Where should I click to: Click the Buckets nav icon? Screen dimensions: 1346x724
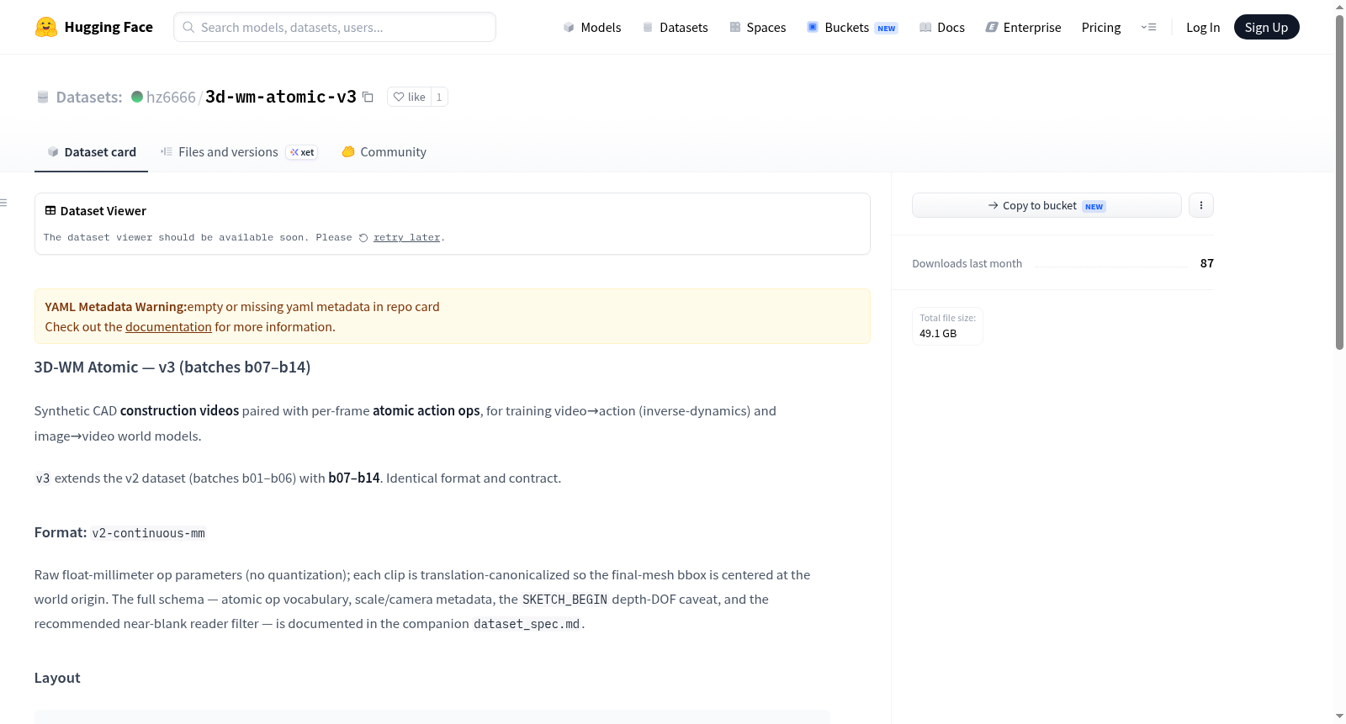coord(813,27)
